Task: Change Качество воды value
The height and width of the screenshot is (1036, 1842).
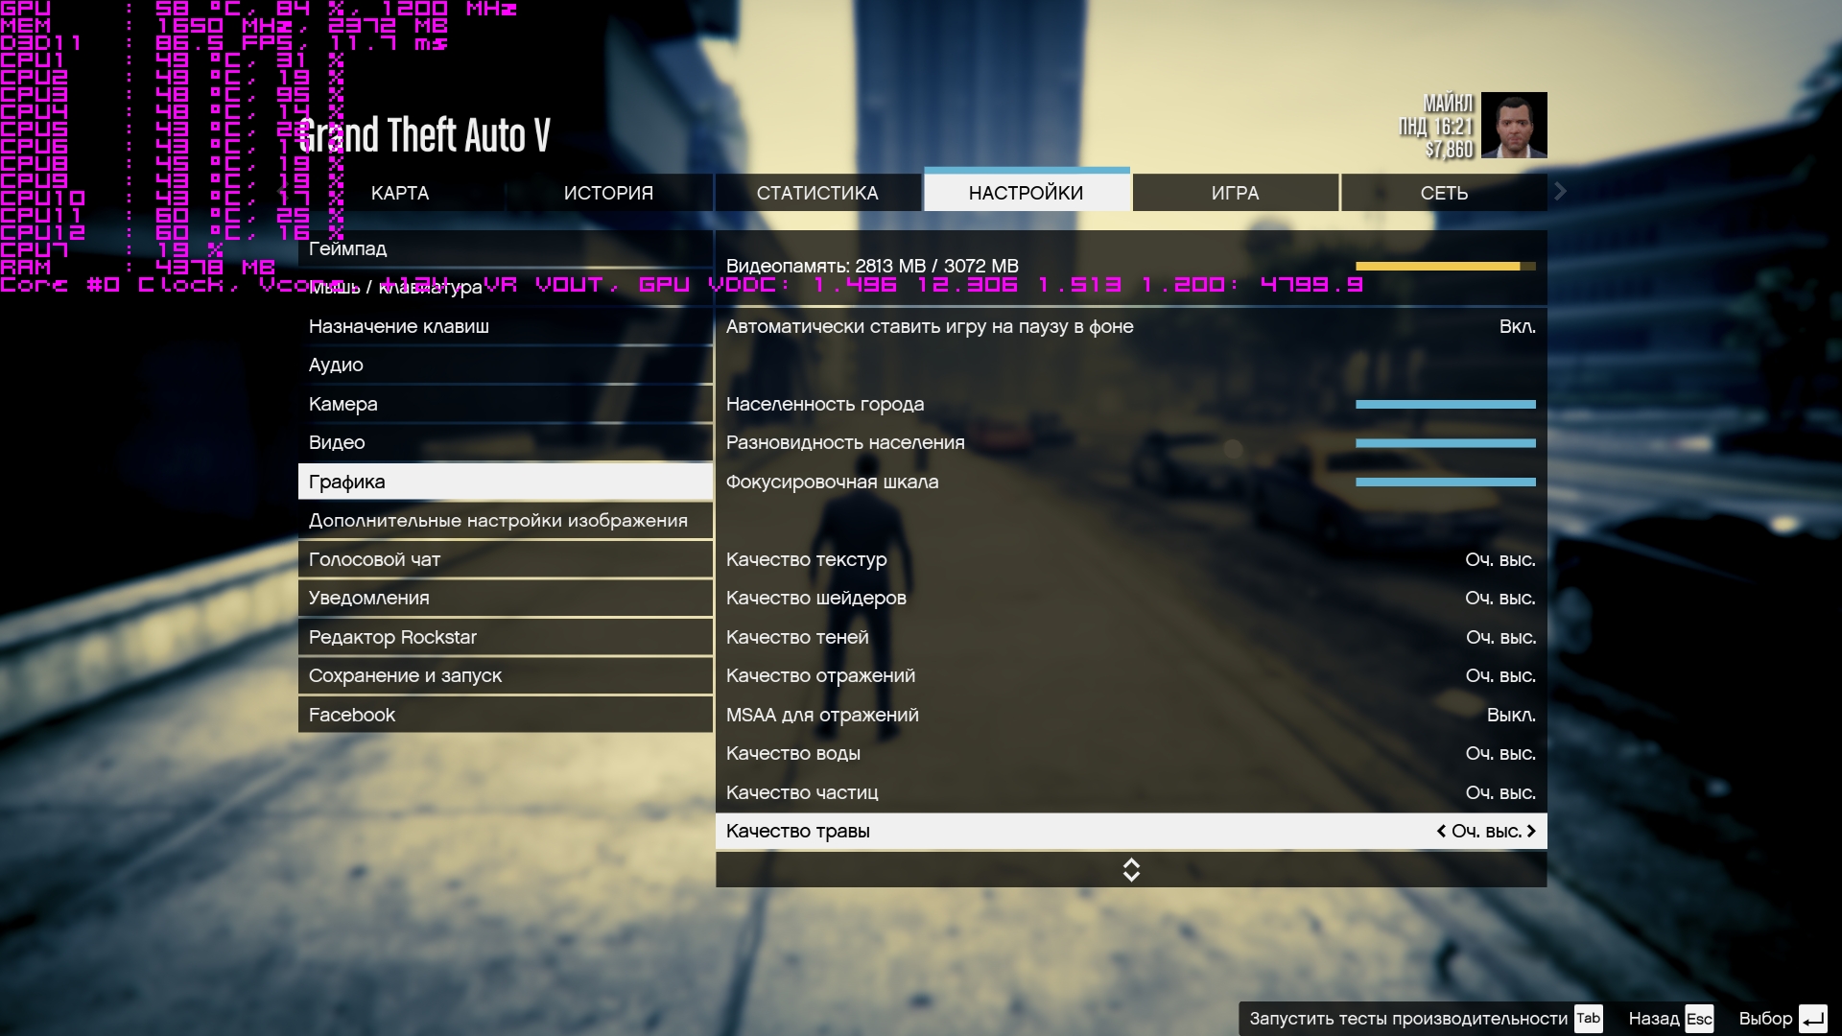Action: [1500, 754]
